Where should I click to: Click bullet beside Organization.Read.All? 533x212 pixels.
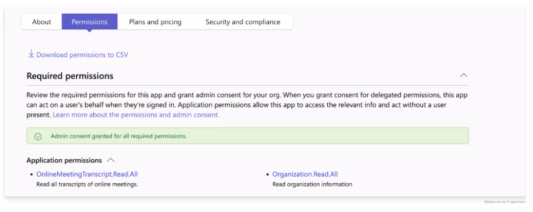coord(268,175)
